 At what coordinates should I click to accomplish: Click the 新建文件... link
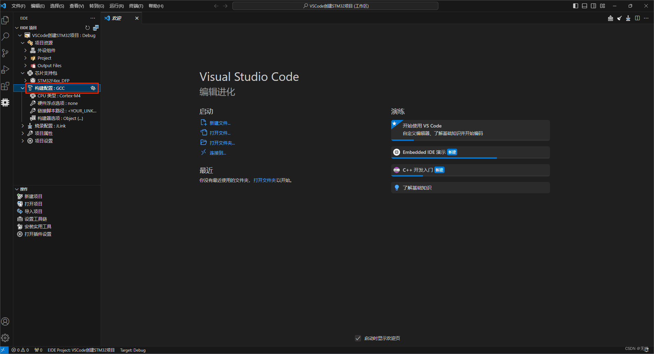[x=220, y=123]
